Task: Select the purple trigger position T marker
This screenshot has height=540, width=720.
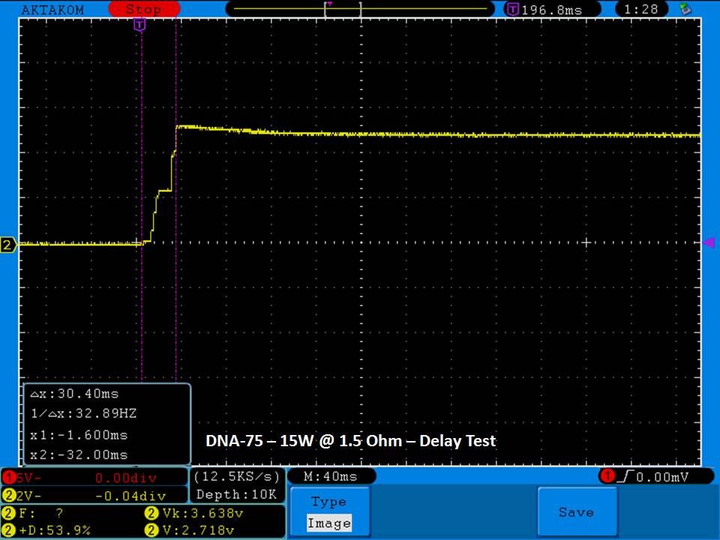Action: pos(139,25)
